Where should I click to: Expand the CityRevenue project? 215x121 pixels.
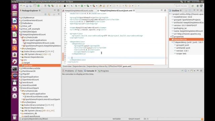coord(20,18)
